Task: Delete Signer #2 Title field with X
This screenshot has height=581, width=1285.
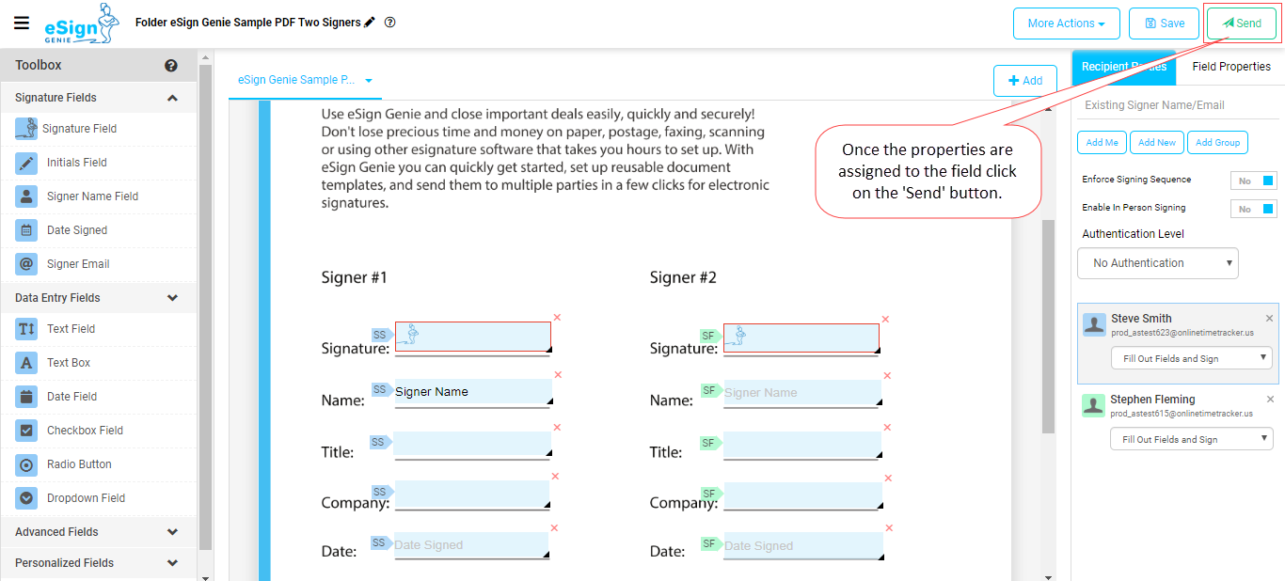Action: click(886, 429)
